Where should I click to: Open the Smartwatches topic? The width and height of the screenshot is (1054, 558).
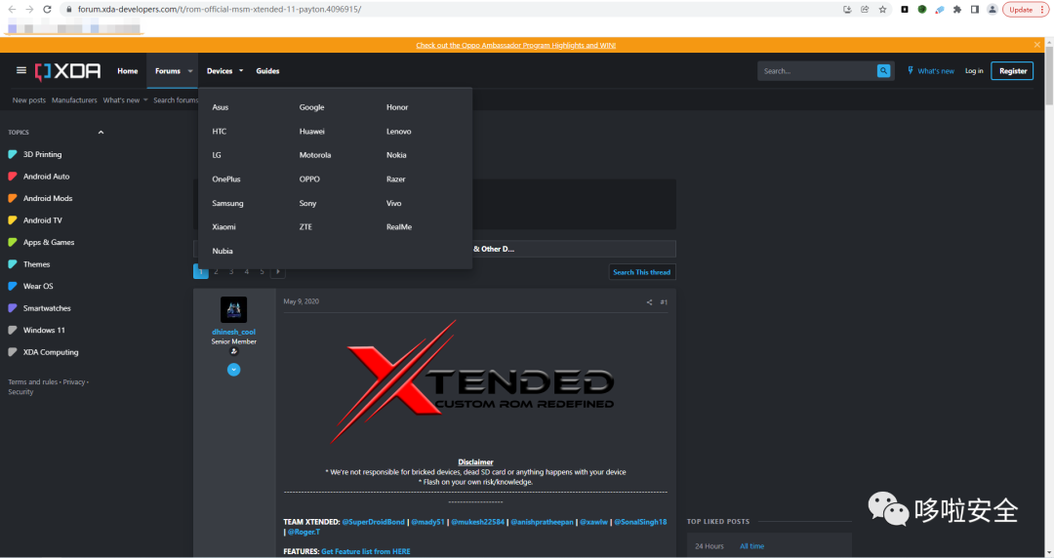(47, 308)
